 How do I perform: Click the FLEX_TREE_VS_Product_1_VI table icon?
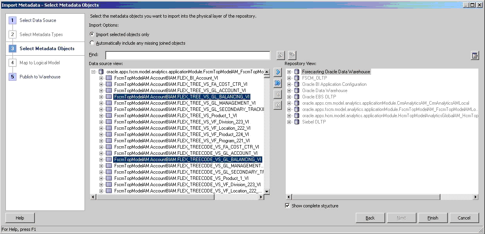click(x=109, y=116)
